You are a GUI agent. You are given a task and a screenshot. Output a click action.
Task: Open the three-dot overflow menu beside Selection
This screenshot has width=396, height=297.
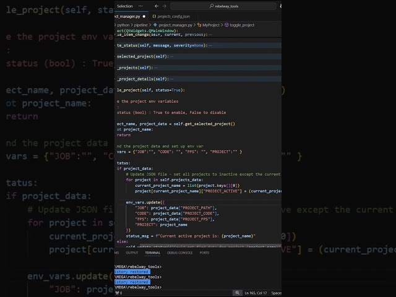[140, 6]
